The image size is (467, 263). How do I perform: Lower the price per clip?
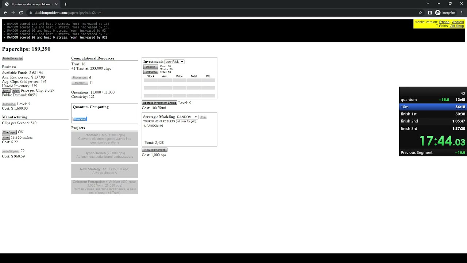coord(6,91)
